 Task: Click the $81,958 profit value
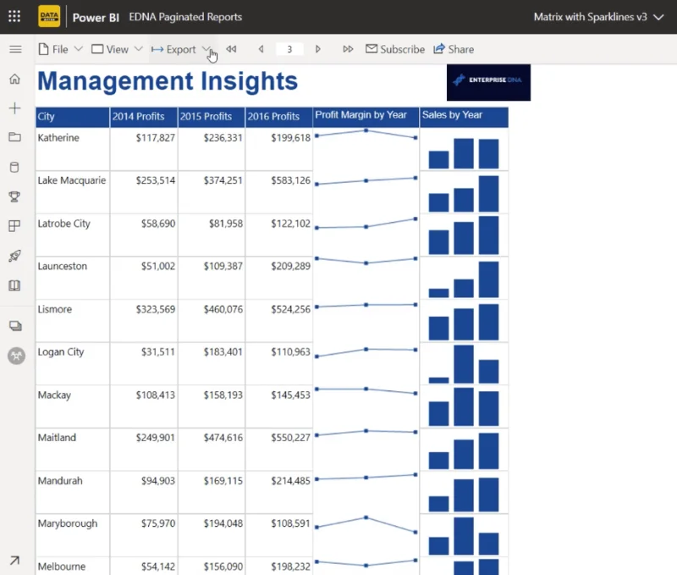click(x=226, y=224)
